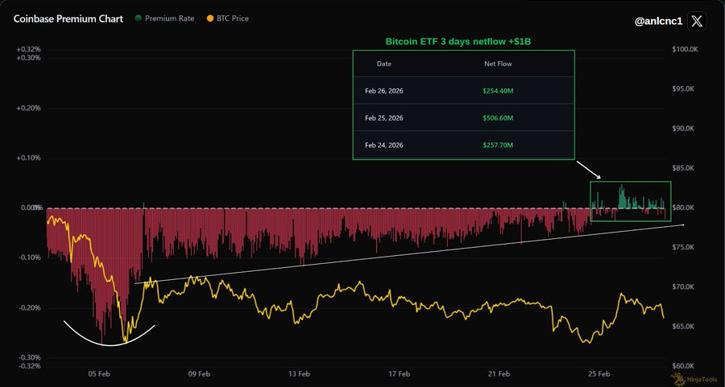Open the @anlcnc1 profile handle

(657, 22)
